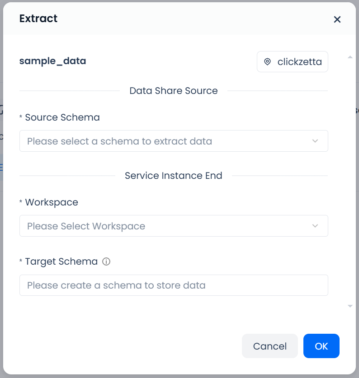359x378 pixels.
Task: Click the info icon next to Target Schema
Action: tap(106, 261)
